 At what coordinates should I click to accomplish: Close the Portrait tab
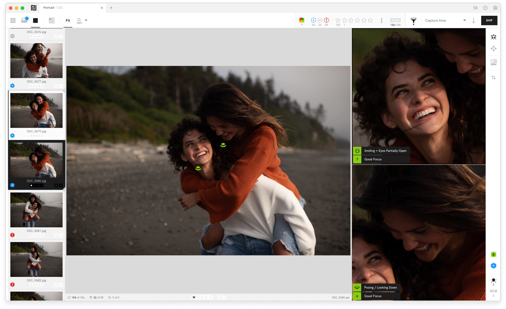click(102, 8)
